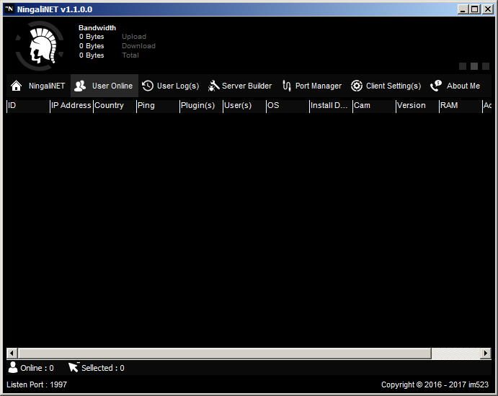The image size is (498, 396).
Task: Click the Server Builder tools icon
Action: click(x=213, y=86)
